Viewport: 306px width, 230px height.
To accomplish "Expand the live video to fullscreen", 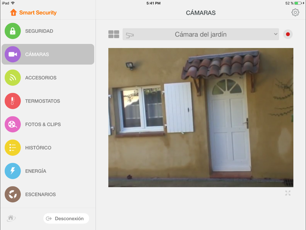I will pos(288,193).
